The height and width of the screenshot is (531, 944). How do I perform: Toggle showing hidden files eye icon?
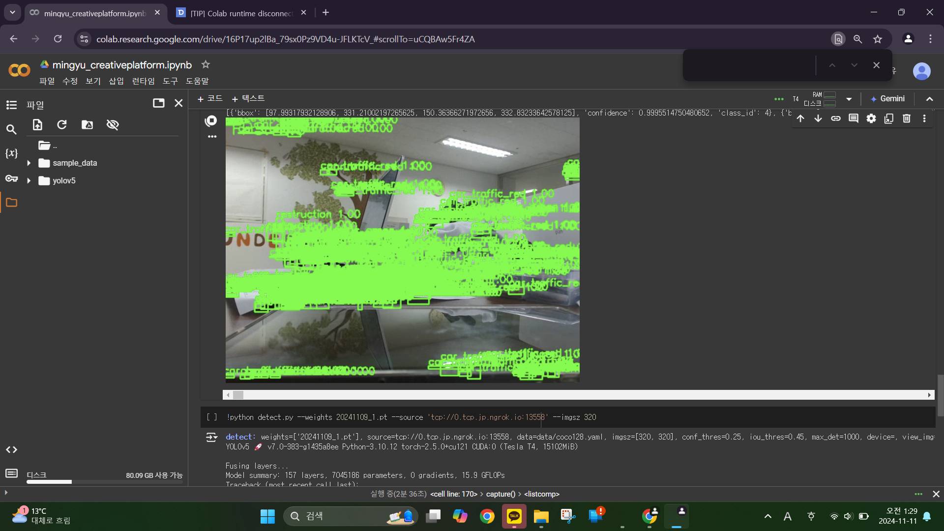[x=113, y=125]
